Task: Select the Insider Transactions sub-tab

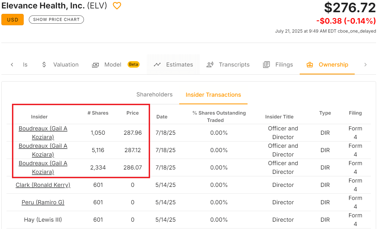Action: pyautogui.click(x=213, y=95)
